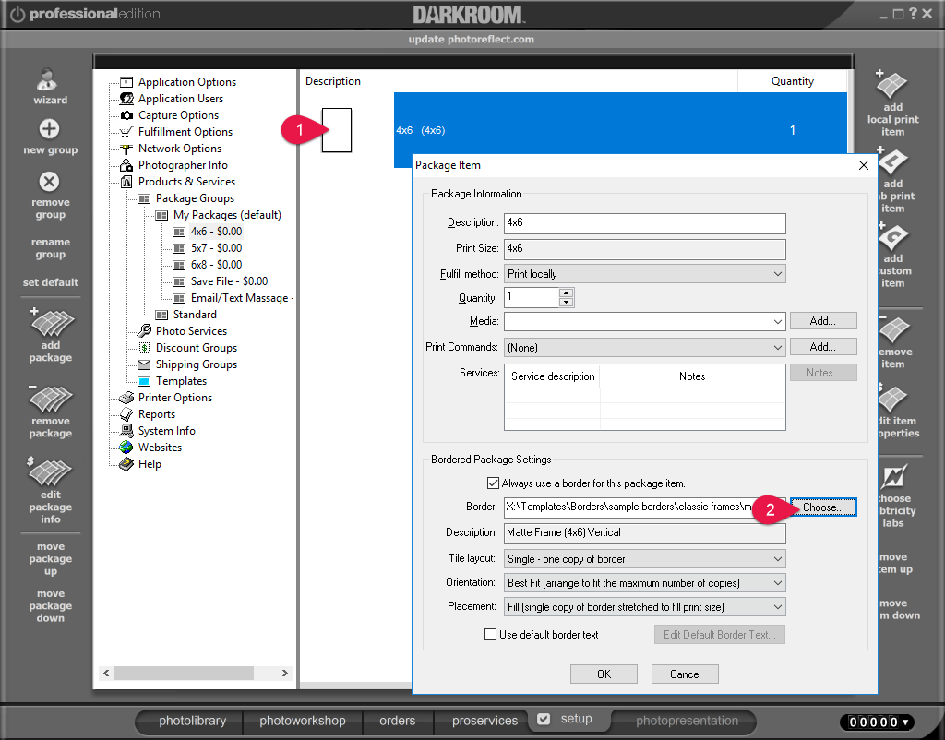The height and width of the screenshot is (740, 945).
Task: Open the Orientation dropdown
Action: point(645,583)
